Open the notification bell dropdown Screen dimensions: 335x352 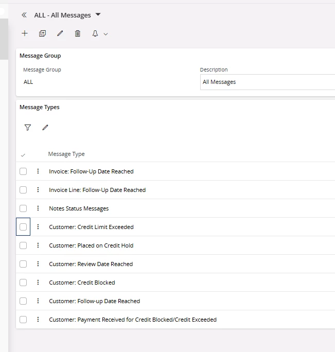click(x=99, y=33)
